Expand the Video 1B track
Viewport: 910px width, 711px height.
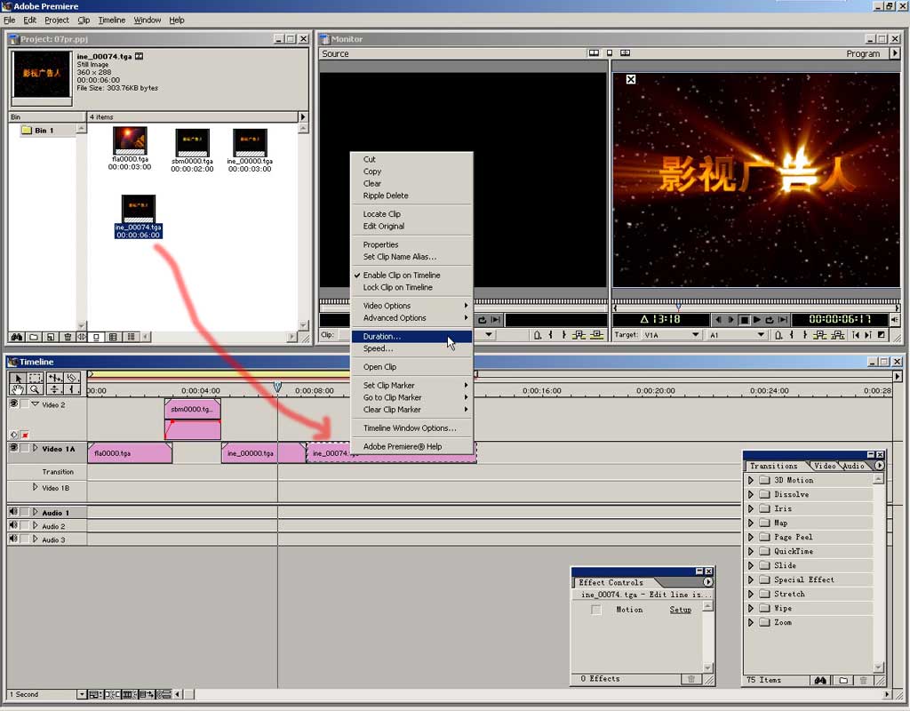click(36, 487)
